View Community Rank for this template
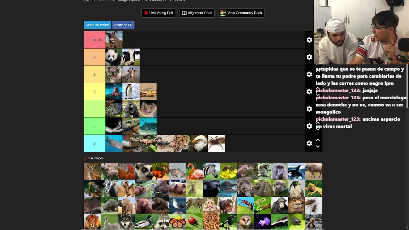Viewport: 409px width, 230px height. pyautogui.click(x=241, y=13)
